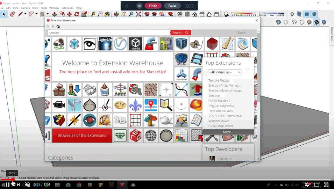
Task: Toggle Shadows display button
Action: (x=226, y=14)
